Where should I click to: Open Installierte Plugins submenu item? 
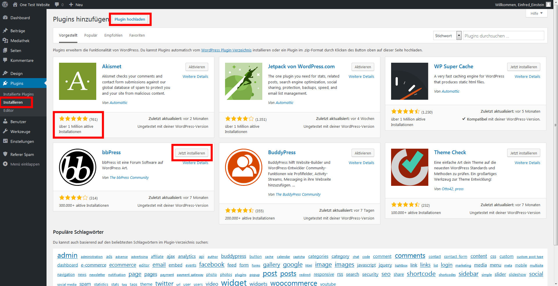[18, 94]
